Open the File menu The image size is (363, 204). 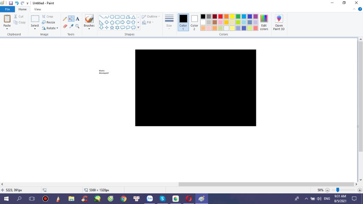(7, 9)
